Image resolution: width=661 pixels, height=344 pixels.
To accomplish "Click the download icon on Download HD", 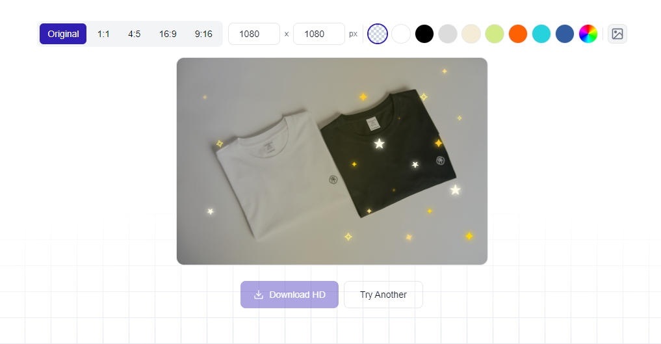I will coord(259,295).
